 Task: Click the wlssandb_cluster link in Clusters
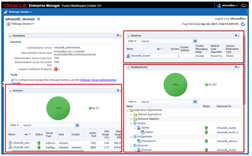[140, 56]
